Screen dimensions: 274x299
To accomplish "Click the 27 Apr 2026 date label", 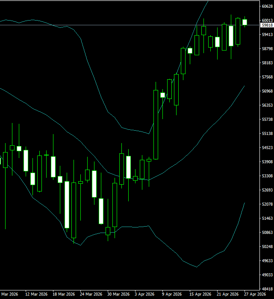I will point(255,294).
